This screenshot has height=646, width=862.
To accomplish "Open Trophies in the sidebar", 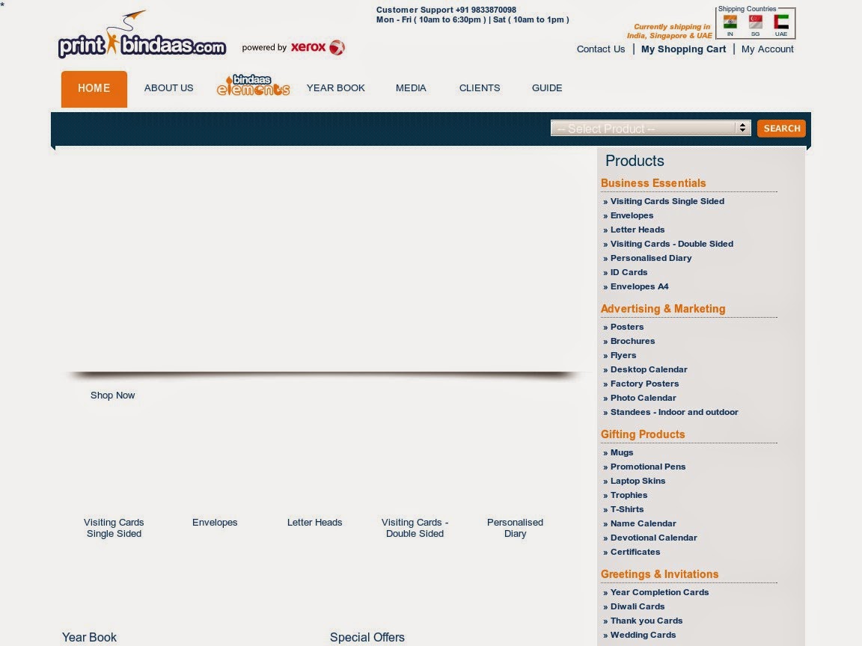I will tap(629, 496).
